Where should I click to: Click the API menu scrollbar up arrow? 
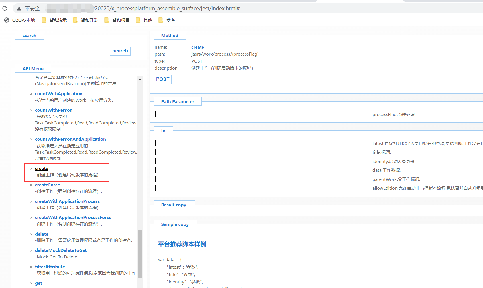pos(140,79)
